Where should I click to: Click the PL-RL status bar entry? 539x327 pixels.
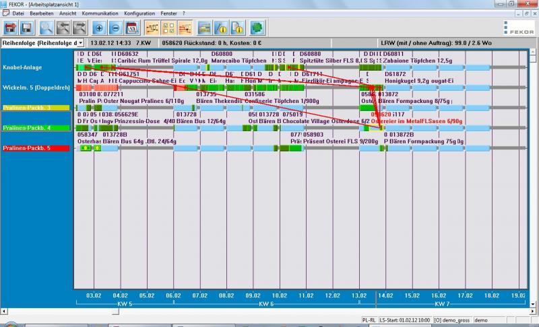(x=369, y=320)
